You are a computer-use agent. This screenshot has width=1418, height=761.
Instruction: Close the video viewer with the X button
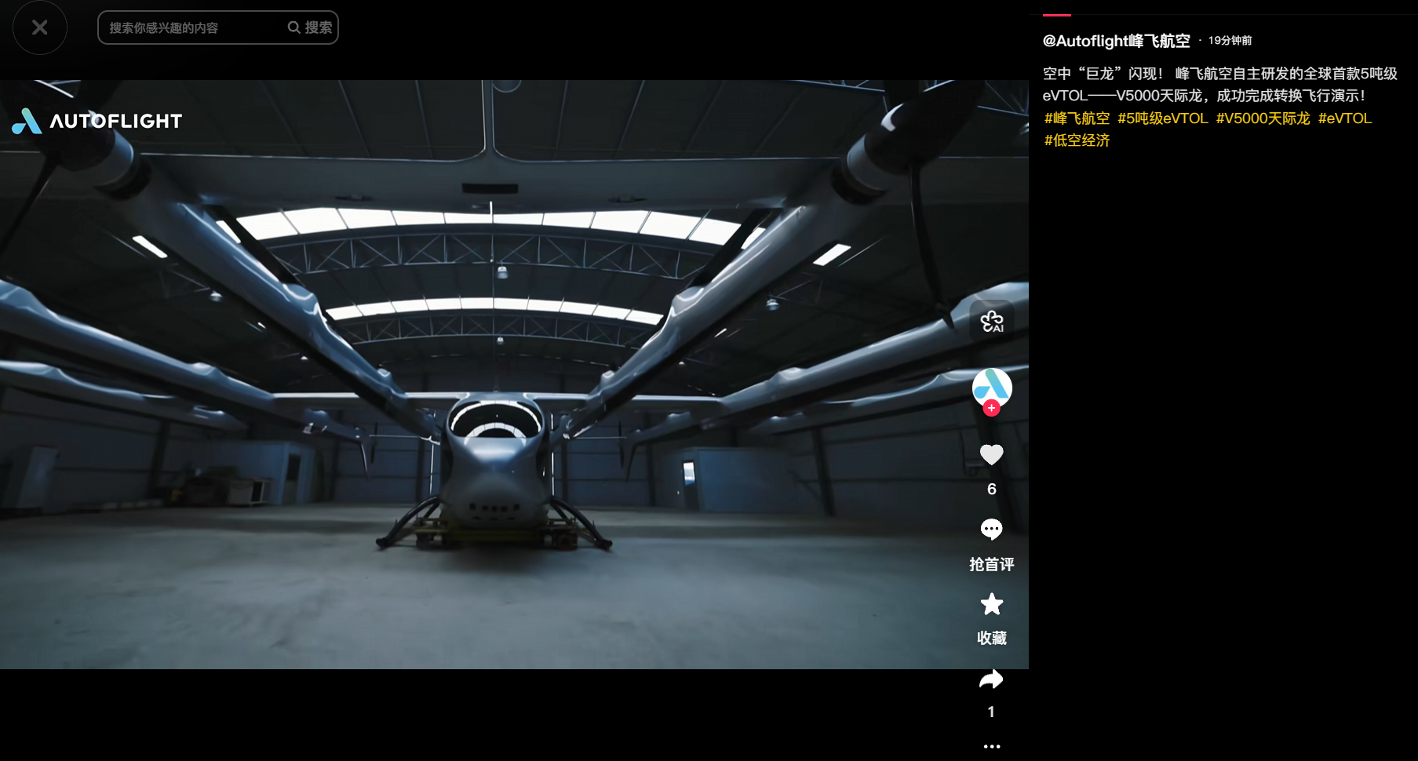pyautogui.click(x=40, y=28)
